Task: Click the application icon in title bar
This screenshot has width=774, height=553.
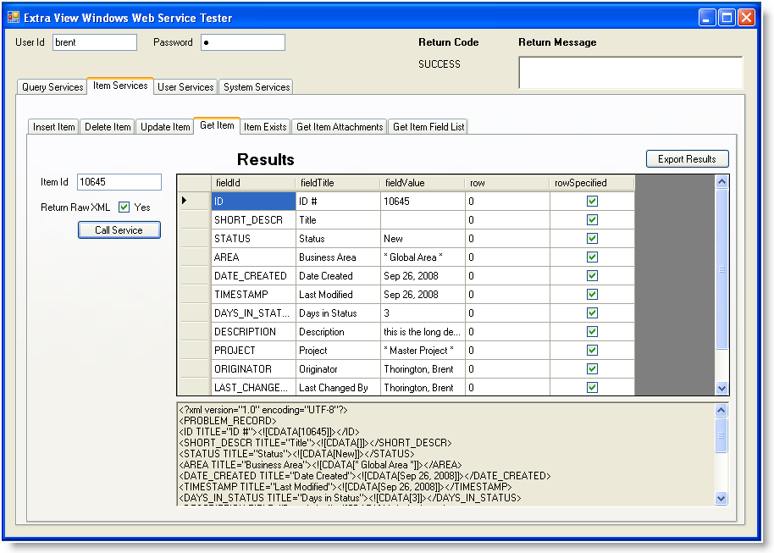Action: tap(14, 17)
